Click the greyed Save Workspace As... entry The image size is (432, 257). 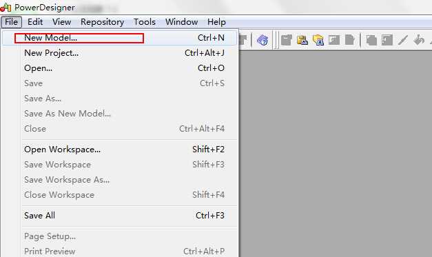tap(120, 180)
